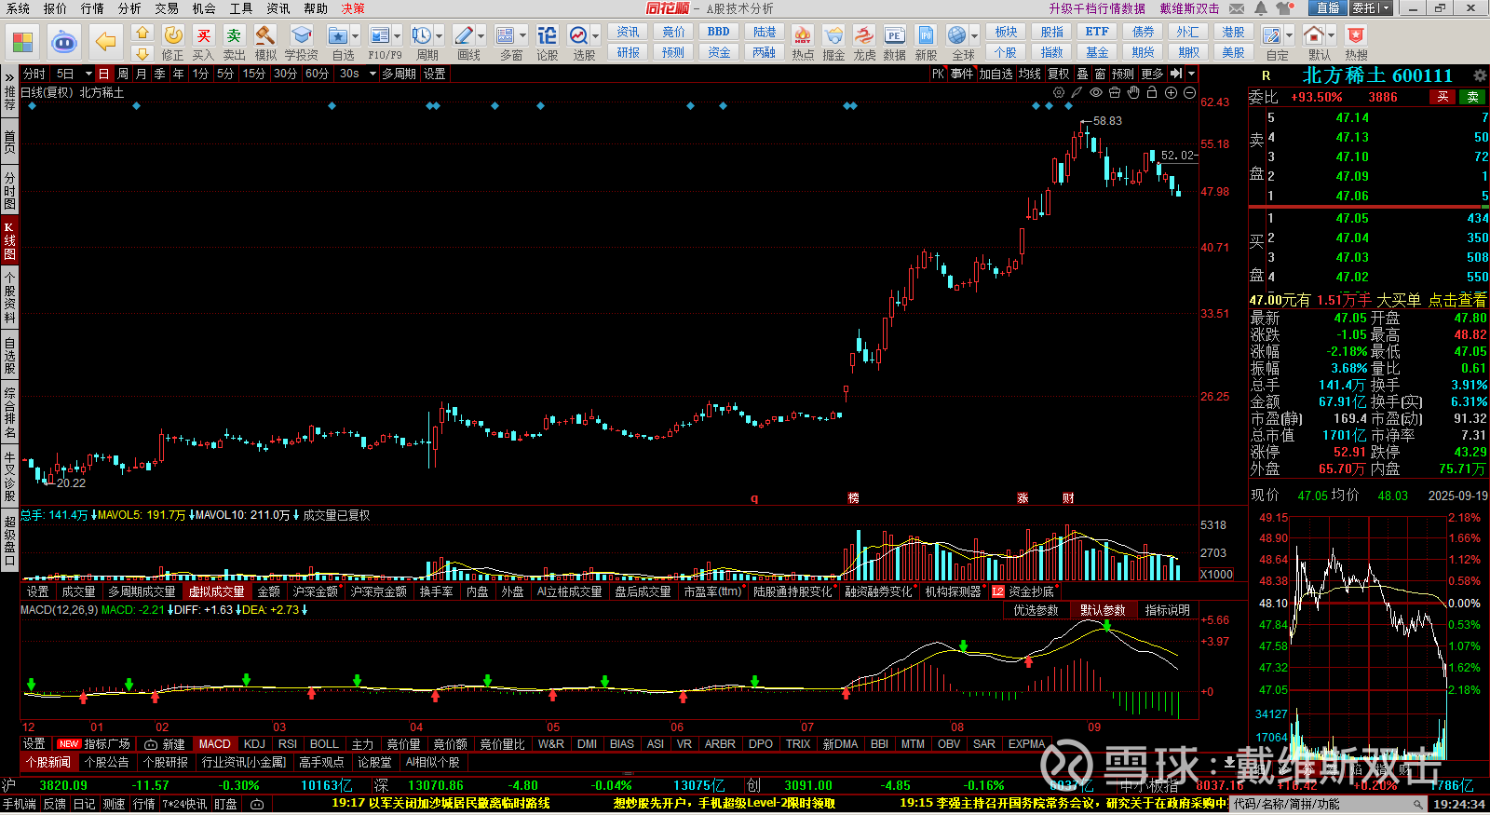Select 超级盘口 in left sidebar
1490x815 pixels.
tap(9, 541)
